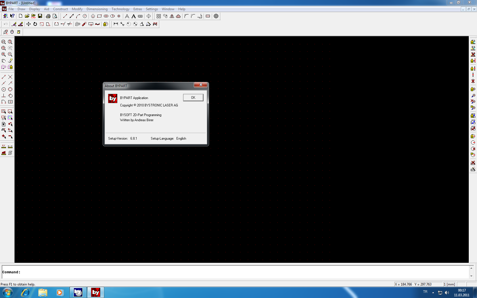
Task: Select the Rotate tool in the toolbar
Action: [35, 24]
